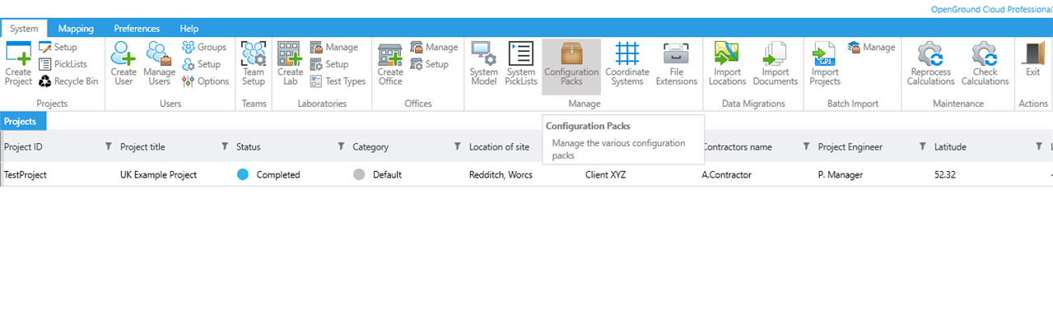Open Setup in Laboratories group
This screenshot has width=1053, height=328.
click(x=329, y=64)
